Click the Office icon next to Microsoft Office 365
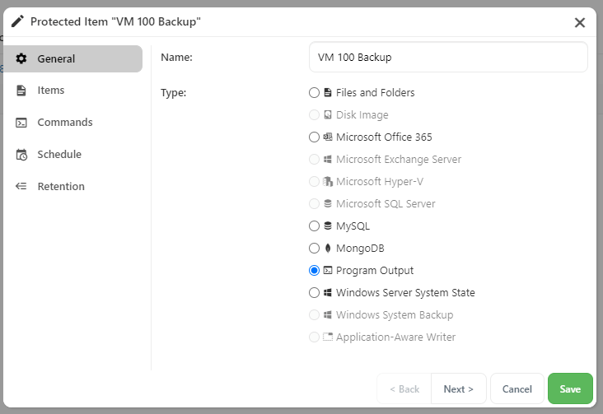The width and height of the screenshot is (603, 414). coord(328,137)
